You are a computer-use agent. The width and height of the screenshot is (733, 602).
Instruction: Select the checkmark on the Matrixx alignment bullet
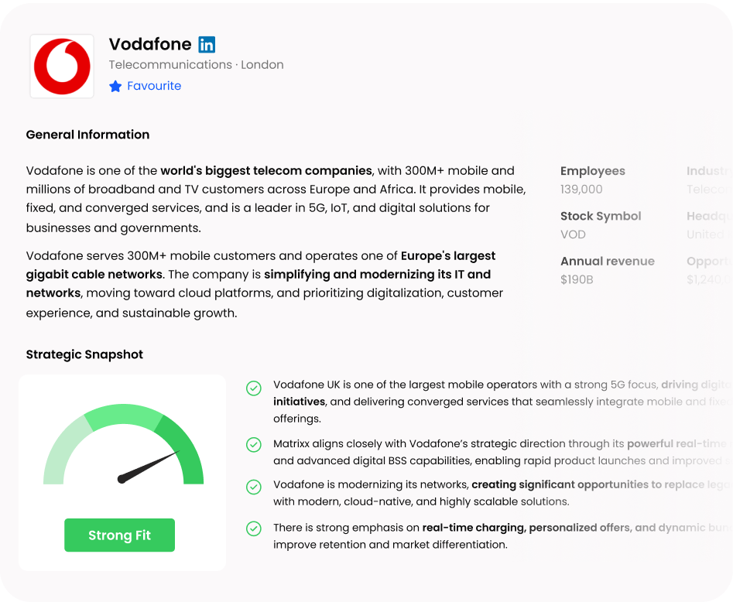253,445
